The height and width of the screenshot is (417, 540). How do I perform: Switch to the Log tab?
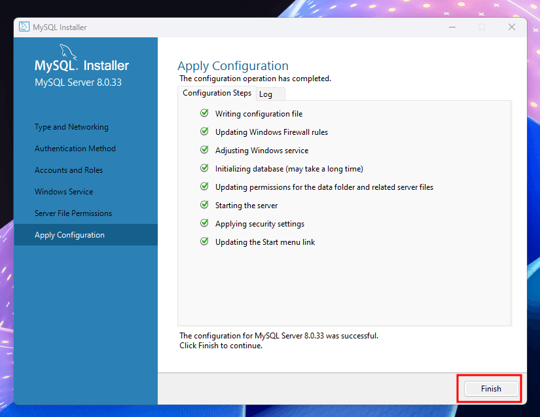270,94
